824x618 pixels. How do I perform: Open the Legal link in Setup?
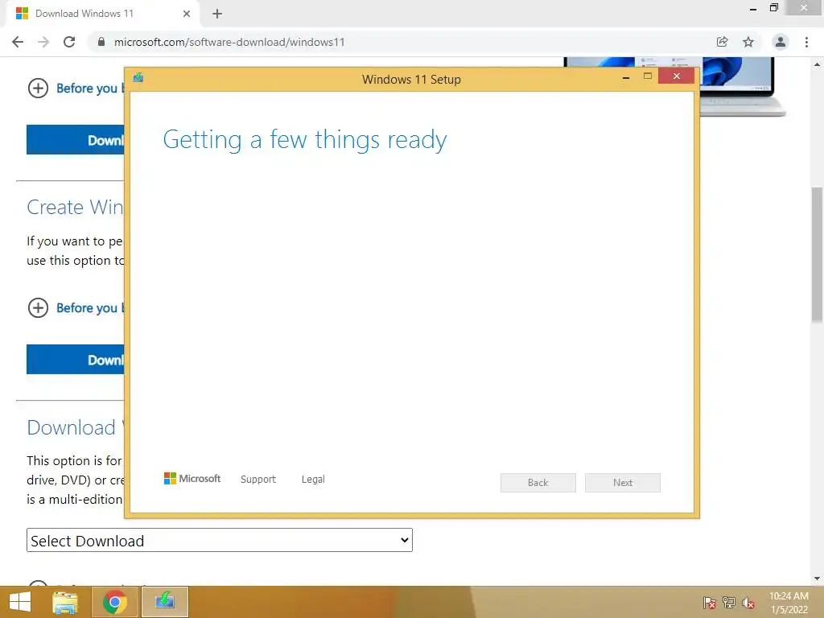(313, 480)
